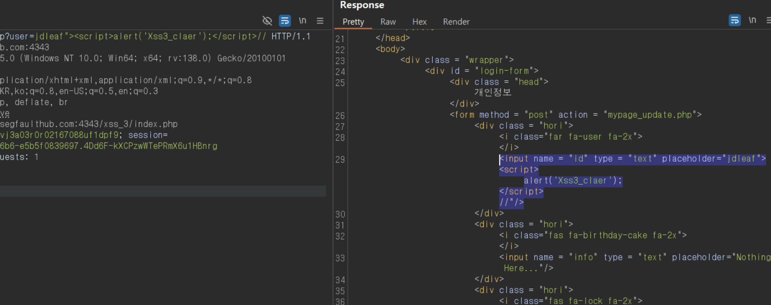Click the div class "head" line
Viewport: 771px width, 305px height.
499,82
